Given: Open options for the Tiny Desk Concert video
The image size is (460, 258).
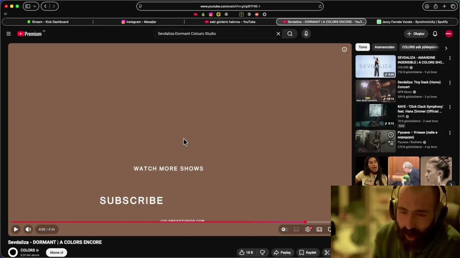Looking at the screenshot, I should point(450,83).
